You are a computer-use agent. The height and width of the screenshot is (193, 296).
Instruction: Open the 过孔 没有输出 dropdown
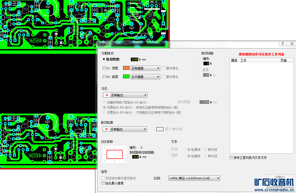click(x=125, y=95)
